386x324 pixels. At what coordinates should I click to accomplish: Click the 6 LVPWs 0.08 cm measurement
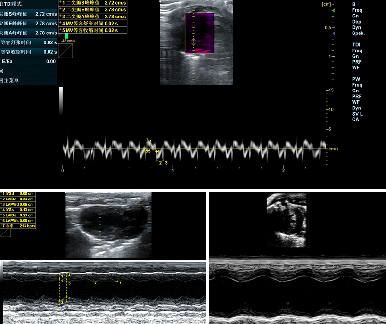18,221
